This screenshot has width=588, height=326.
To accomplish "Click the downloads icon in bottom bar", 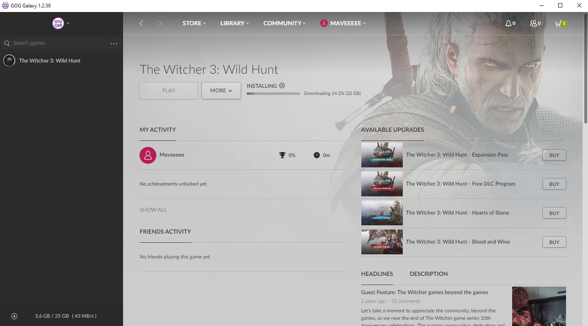I will pos(14,316).
